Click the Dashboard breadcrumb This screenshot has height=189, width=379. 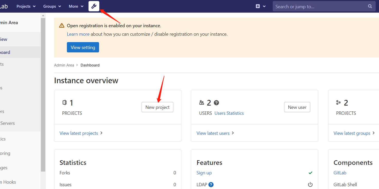tap(90, 65)
